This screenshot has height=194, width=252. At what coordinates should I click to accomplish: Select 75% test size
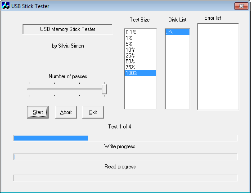point(140,67)
